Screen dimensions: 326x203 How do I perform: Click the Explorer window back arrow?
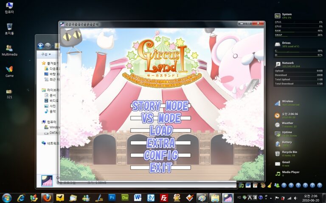click(x=41, y=46)
